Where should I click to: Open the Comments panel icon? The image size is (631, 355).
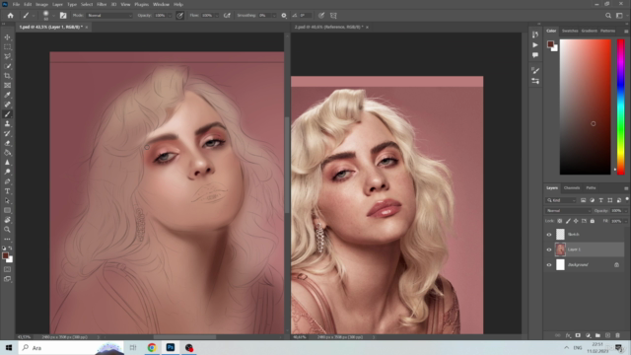pos(535,55)
